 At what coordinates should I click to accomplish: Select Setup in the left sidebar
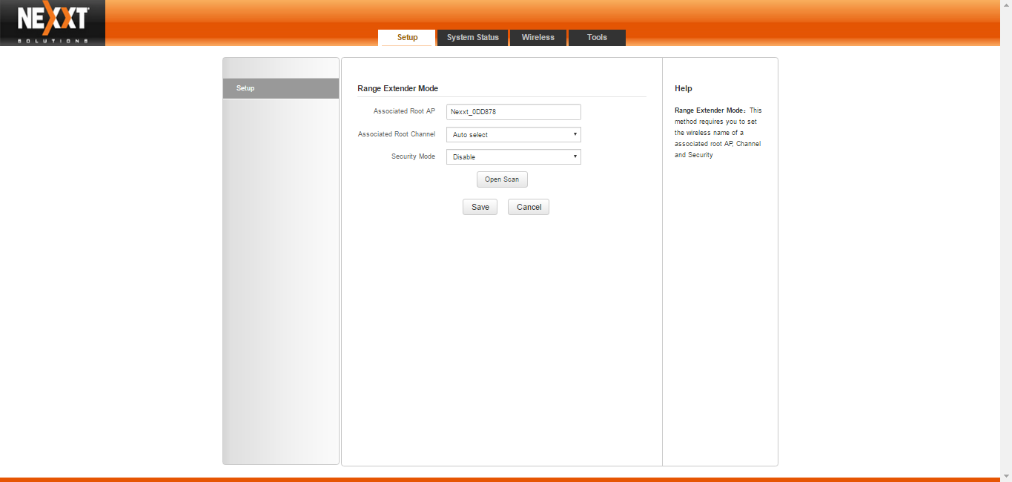tap(281, 88)
